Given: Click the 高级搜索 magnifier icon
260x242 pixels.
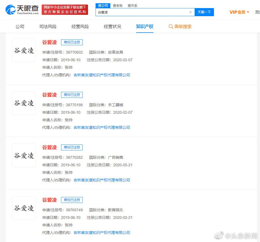Looking at the screenshot, I should point(171,26).
